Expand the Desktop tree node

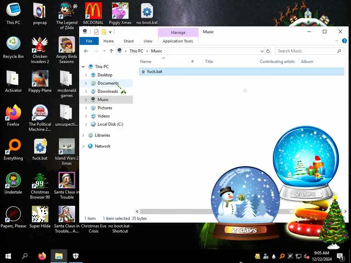(x=86, y=75)
